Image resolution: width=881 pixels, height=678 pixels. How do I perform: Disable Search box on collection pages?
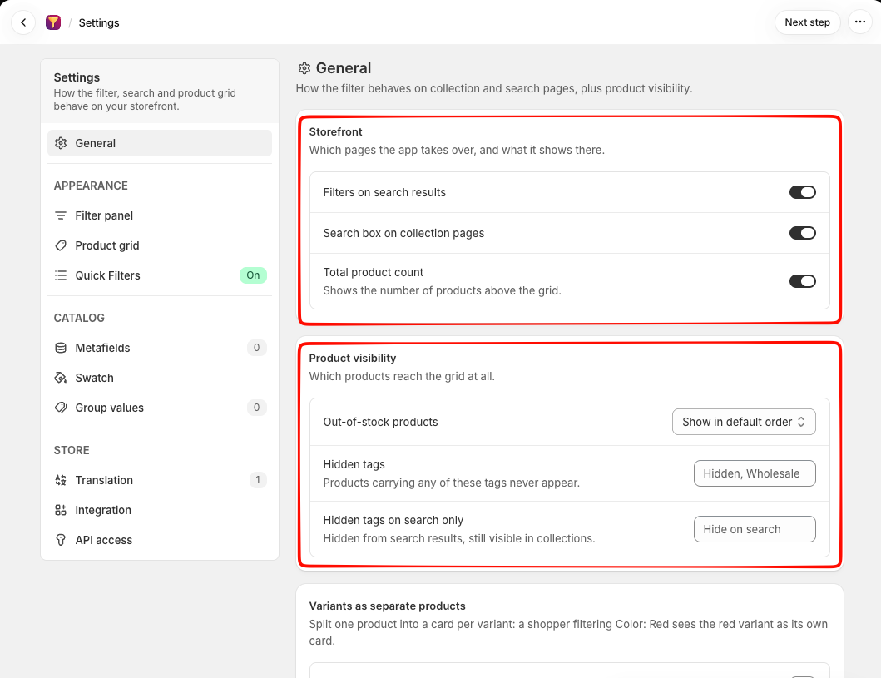pyautogui.click(x=802, y=233)
